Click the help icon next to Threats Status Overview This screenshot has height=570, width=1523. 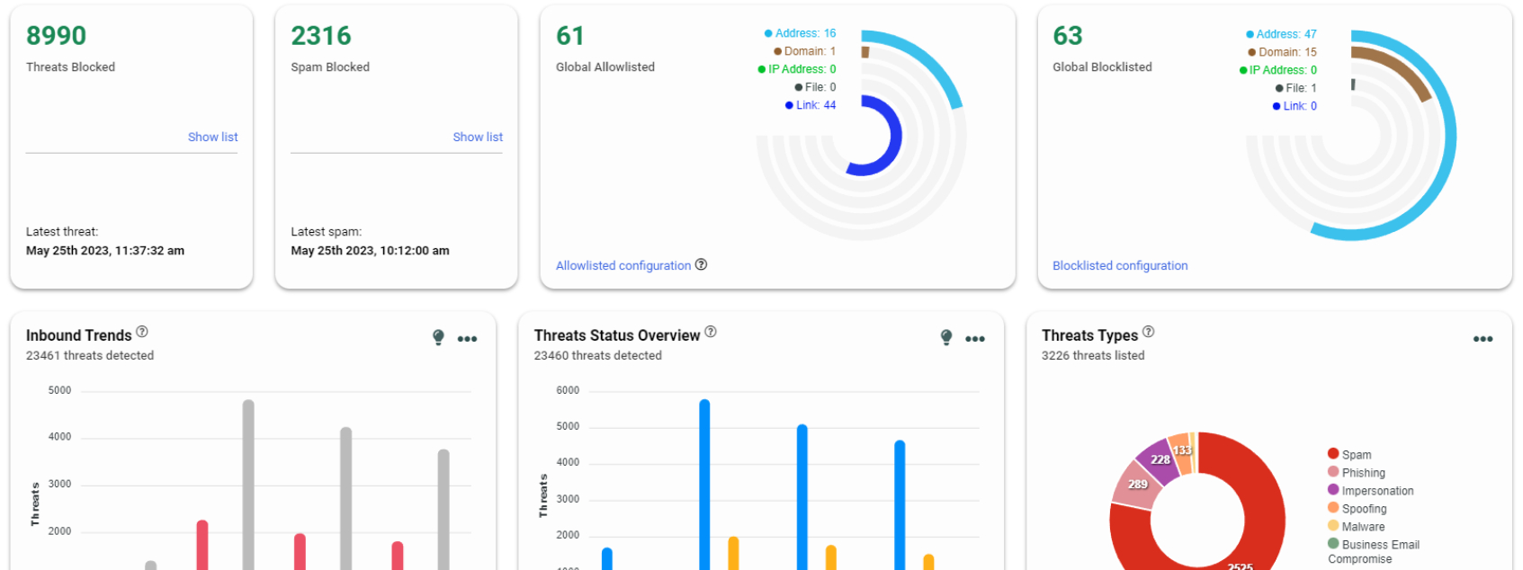(x=711, y=332)
